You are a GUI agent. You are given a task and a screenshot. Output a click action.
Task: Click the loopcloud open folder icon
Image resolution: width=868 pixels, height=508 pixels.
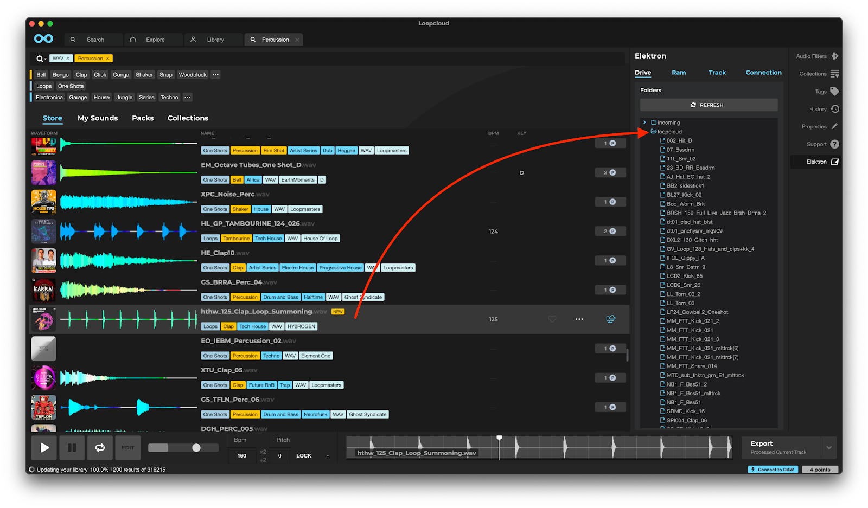click(x=654, y=131)
